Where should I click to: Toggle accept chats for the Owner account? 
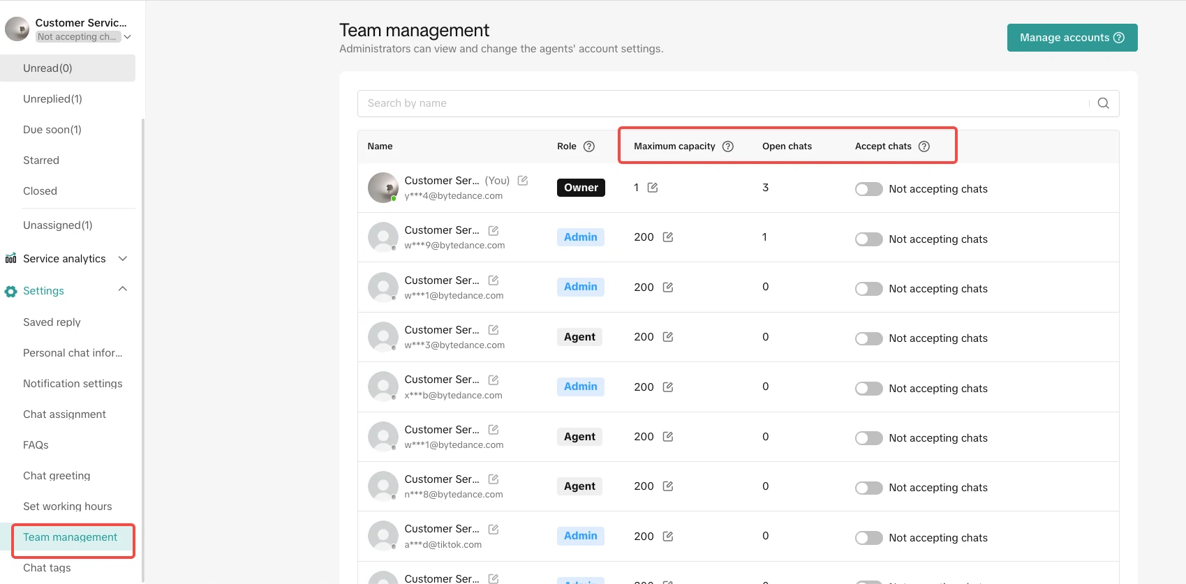(x=868, y=189)
